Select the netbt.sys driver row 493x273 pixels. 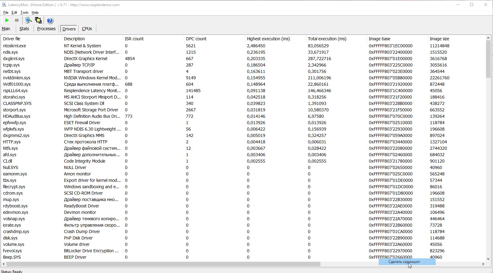[243, 71]
